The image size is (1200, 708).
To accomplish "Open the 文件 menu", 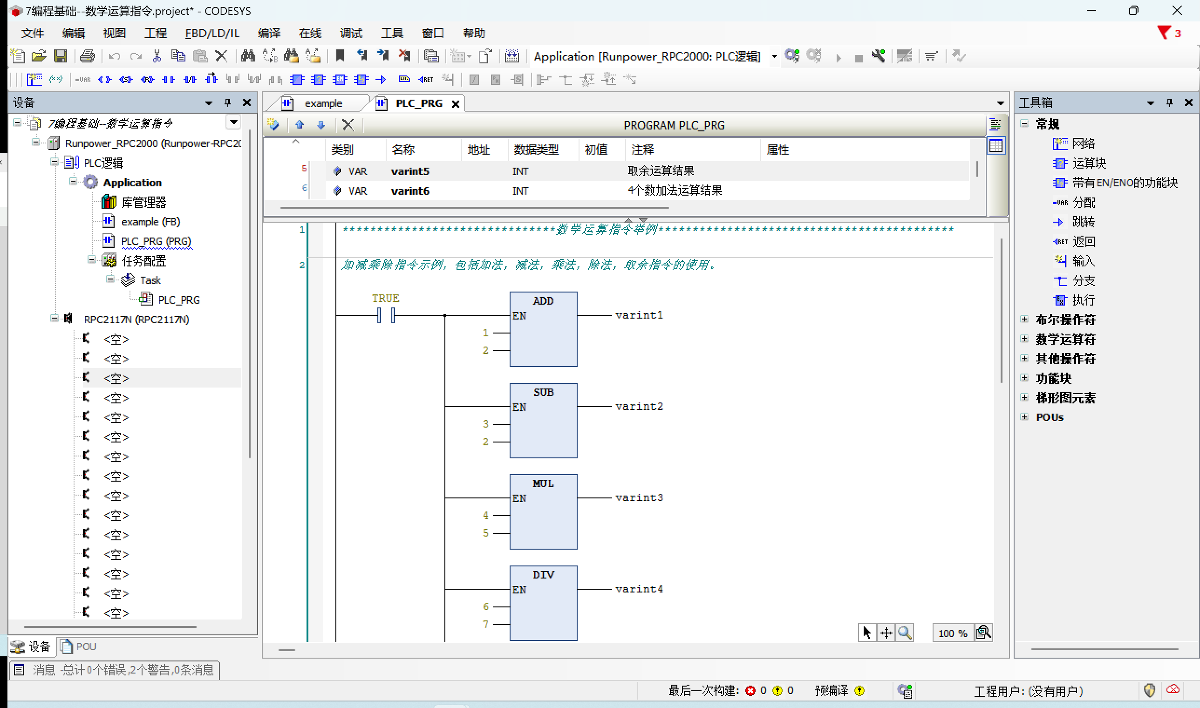I will coord(33,33).
